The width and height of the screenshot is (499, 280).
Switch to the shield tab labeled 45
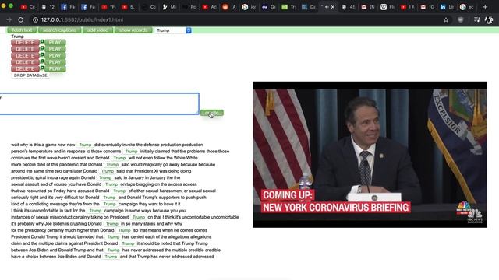point(348,7)
